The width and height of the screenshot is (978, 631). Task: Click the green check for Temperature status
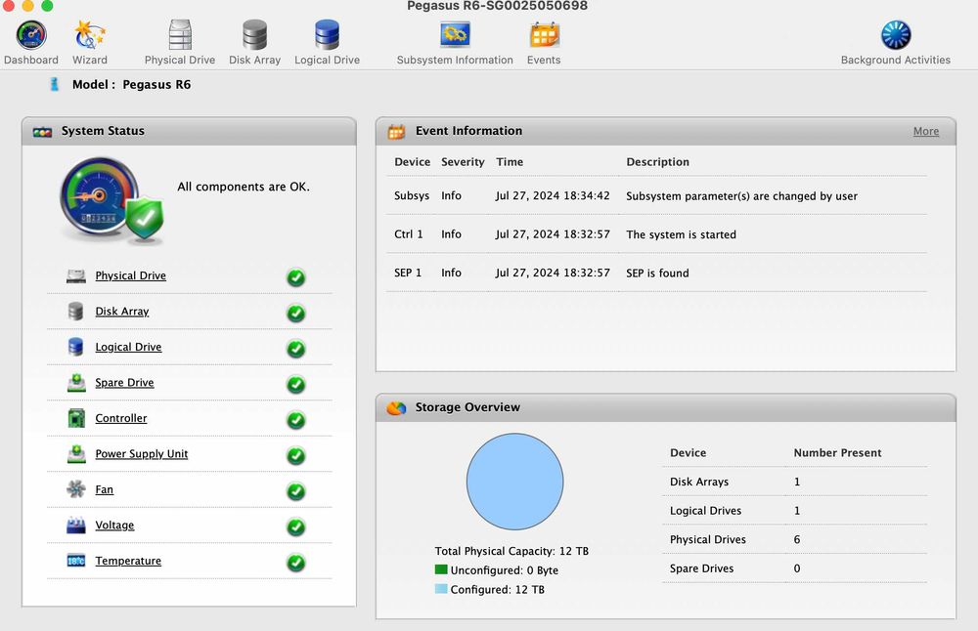pos(295,563)
